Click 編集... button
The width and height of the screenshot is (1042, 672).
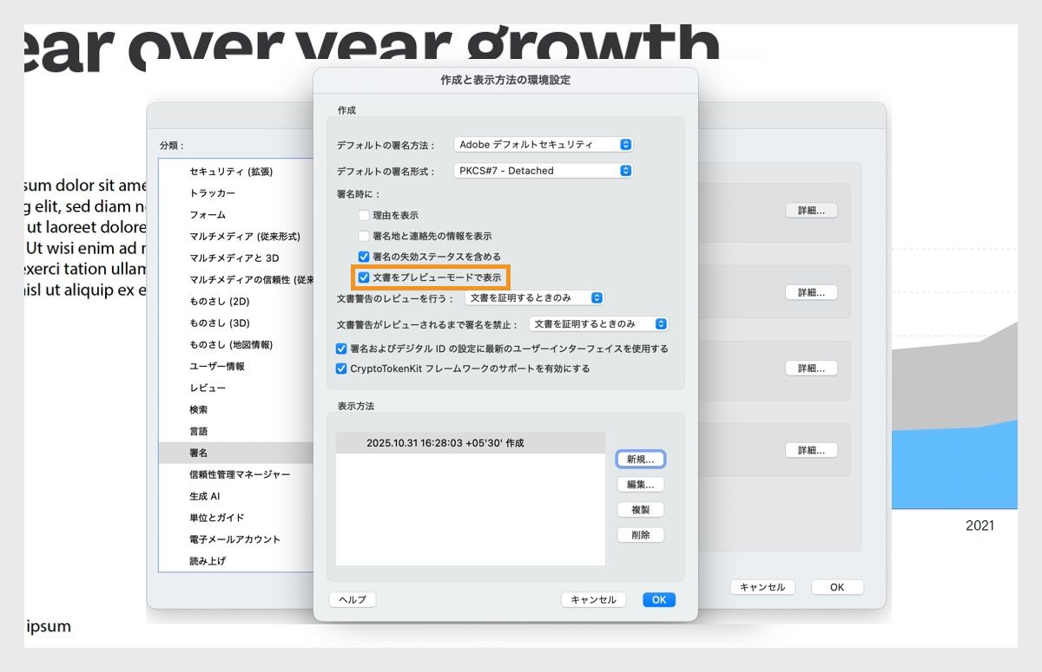641,484
